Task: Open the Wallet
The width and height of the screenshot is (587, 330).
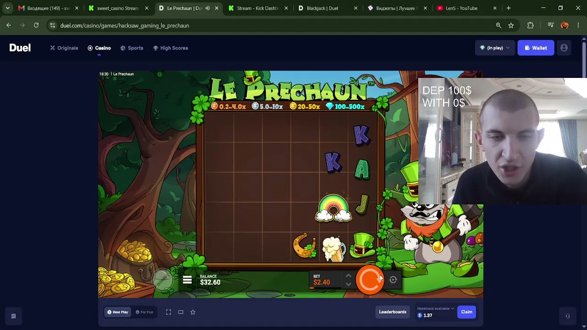Action: coord(536,48)
